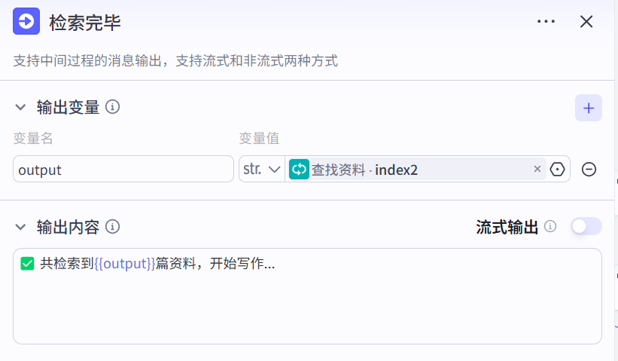Show info tooltip for 输出内容
The width and height of the screenshot is (618, 361).
click(113, 226)
